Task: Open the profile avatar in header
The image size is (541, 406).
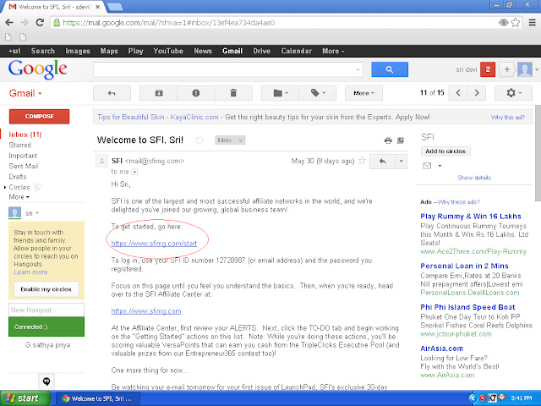Action: pos(525,69)
